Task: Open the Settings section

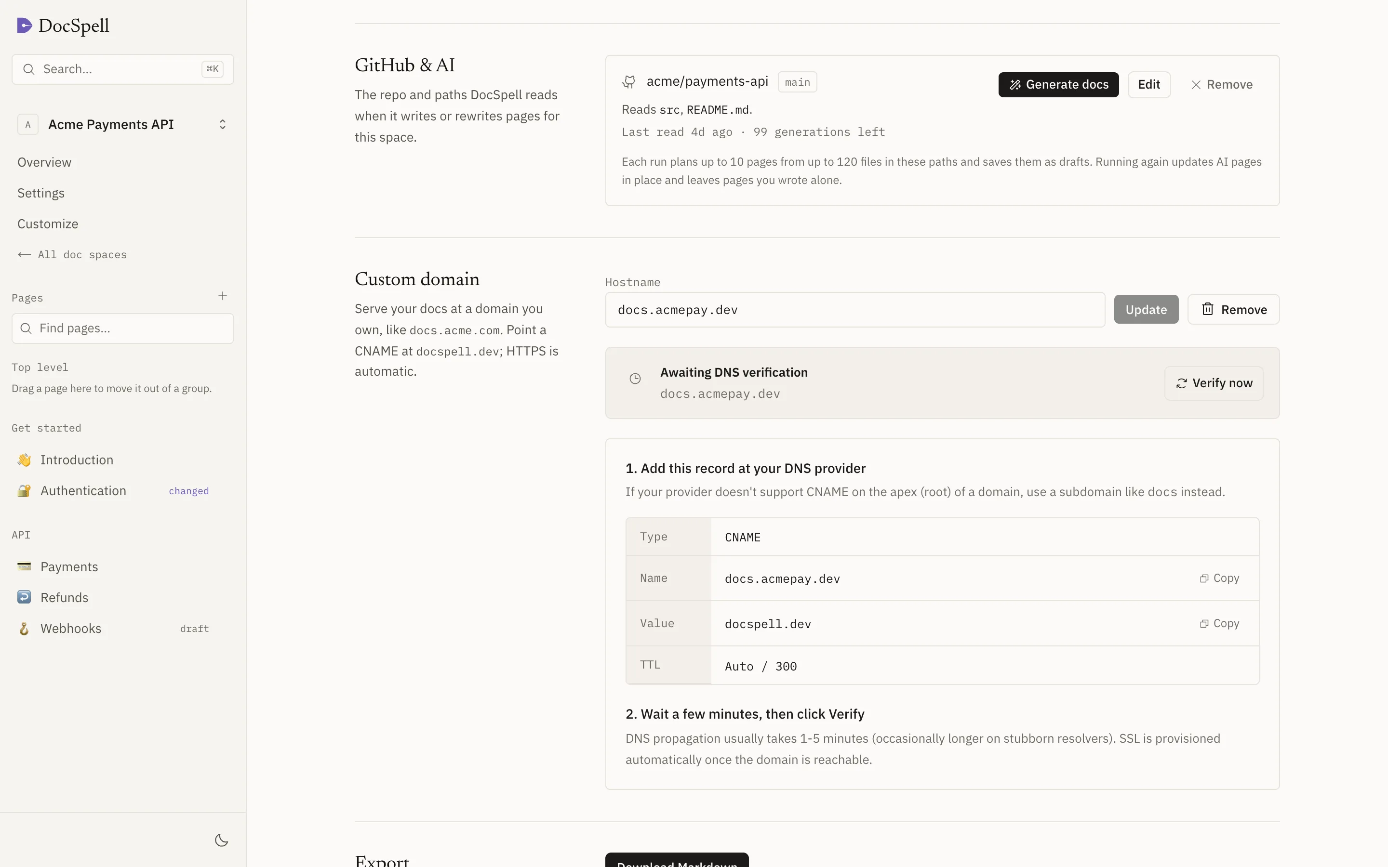Action: 40,193
